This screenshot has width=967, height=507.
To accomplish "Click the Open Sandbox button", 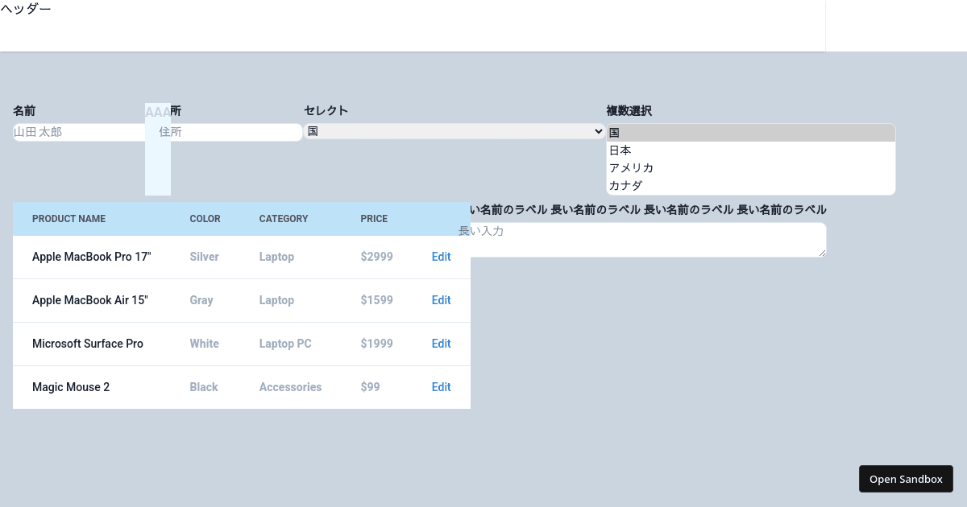I will [906, 479].
